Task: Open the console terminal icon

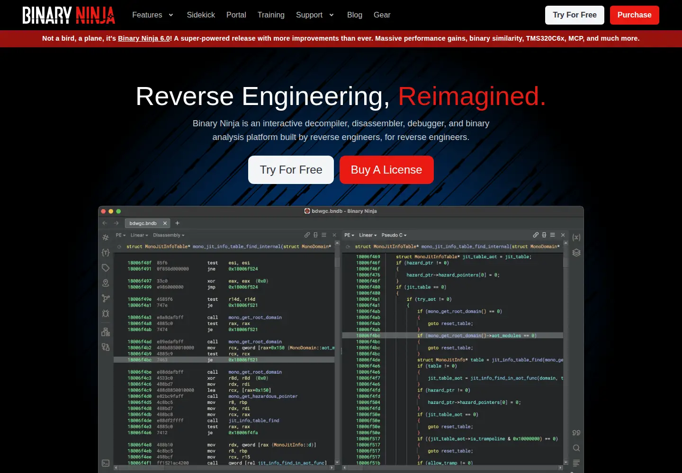Action: click(106, 463)
